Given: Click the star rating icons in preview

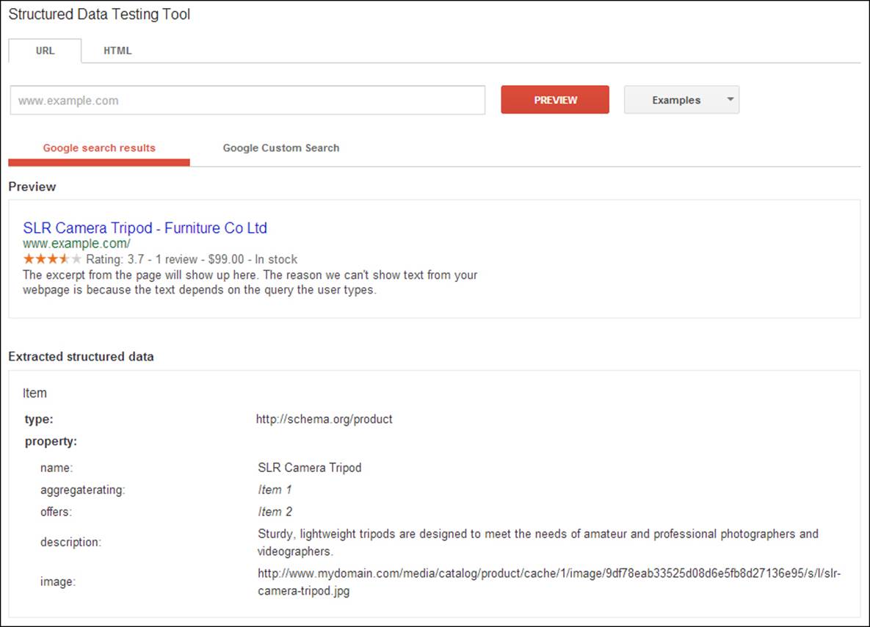Looking at the screenshot, I should tap(52, 259).
